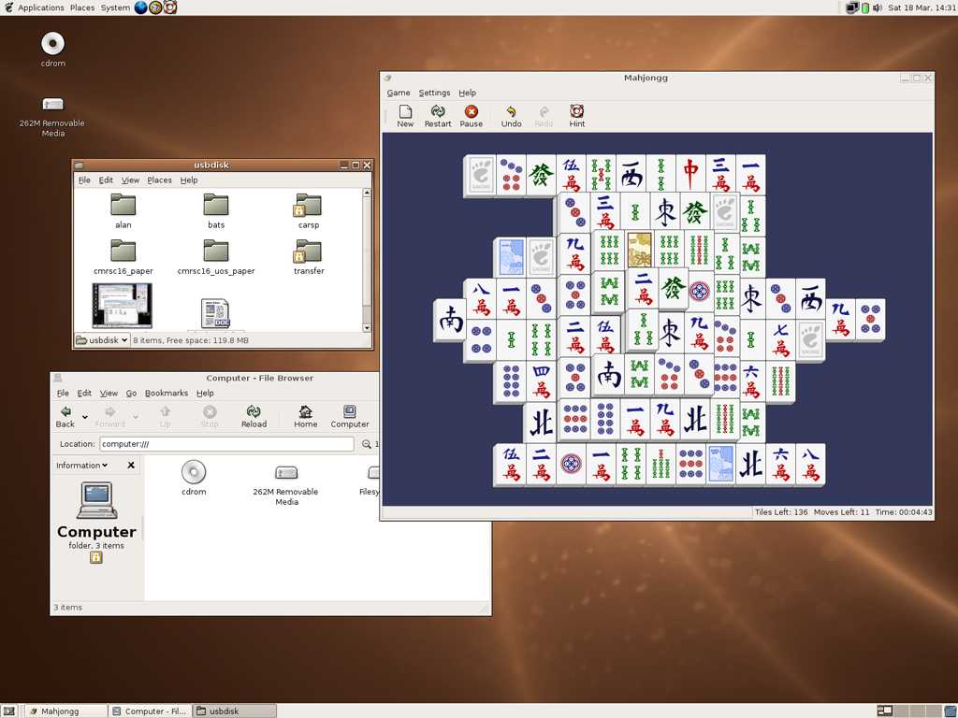Toggle Pause in Mahjongg toolbar
Image resolution: width=958 pixels, height=718 pixels.
click(472, 116)
